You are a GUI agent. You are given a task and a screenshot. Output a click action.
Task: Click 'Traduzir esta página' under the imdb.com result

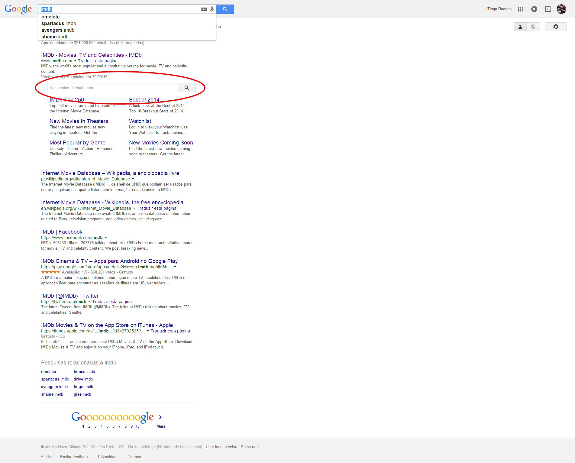(98, 61)
